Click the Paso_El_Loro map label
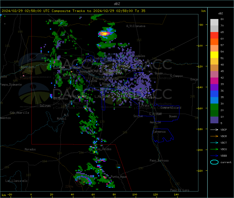234x198 pixels. pos(180,190)
